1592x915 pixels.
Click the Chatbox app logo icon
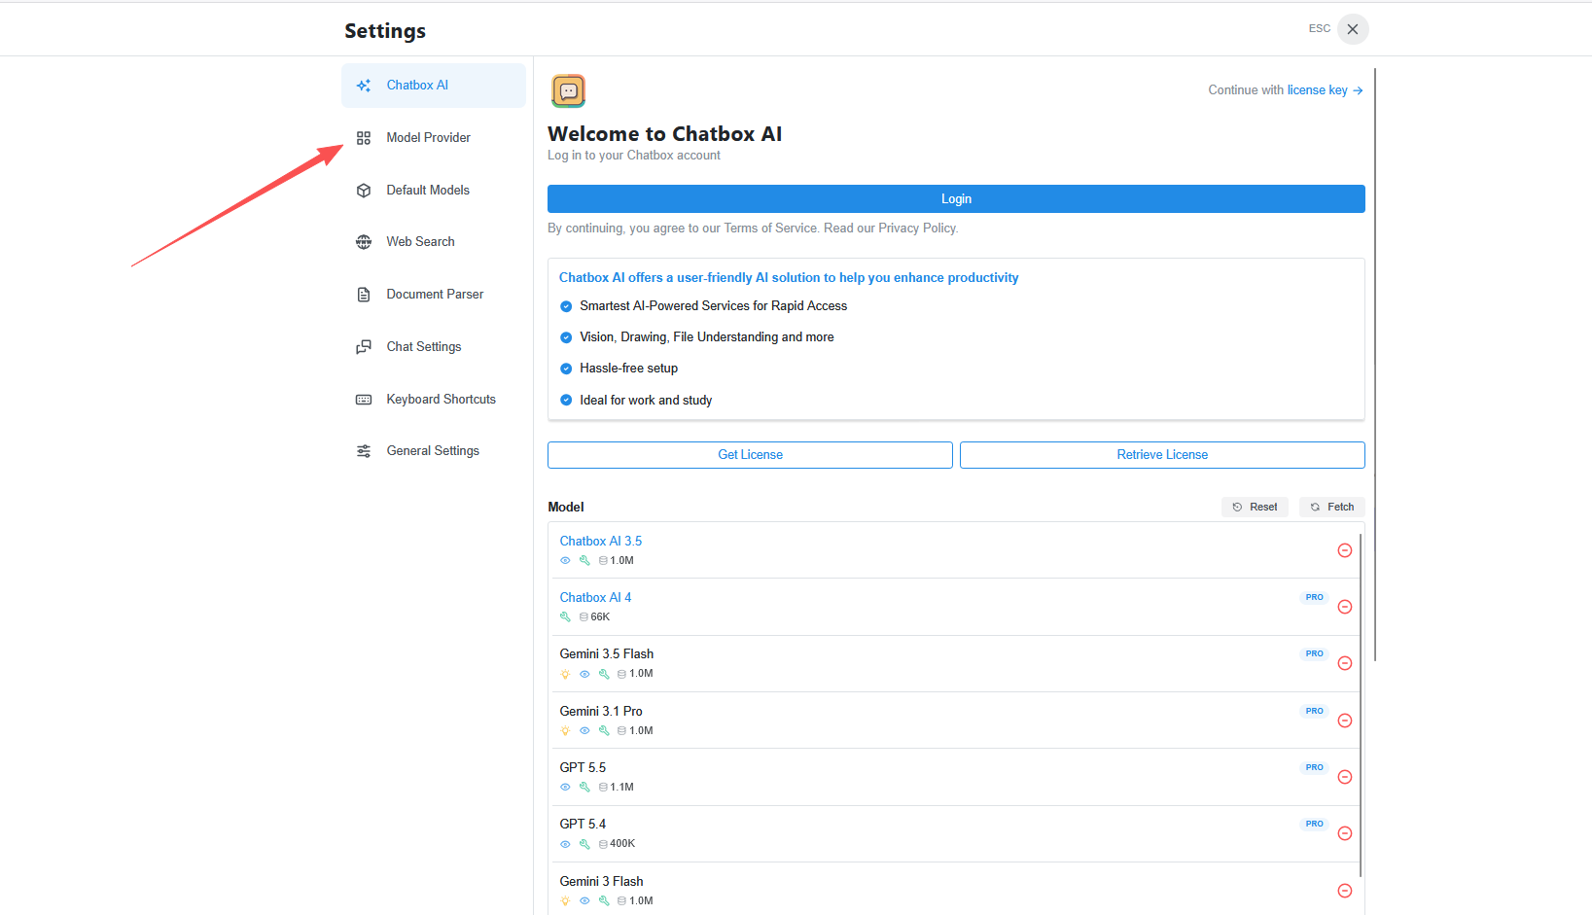coord(568,90)
